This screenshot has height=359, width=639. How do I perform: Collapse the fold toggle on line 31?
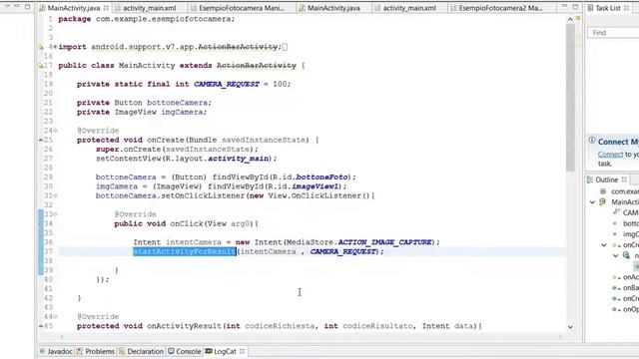click(x=55, y=195)
